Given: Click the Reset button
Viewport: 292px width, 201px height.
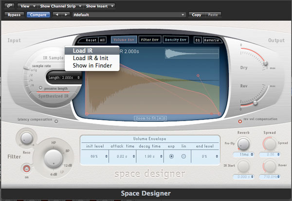Looking at the screenshot, I should coord(91,40).
